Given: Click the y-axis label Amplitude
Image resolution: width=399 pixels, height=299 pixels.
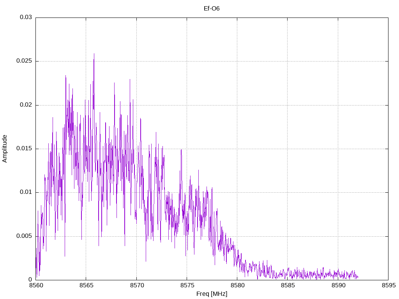Looking at the screenshot, I should [5, 149].
